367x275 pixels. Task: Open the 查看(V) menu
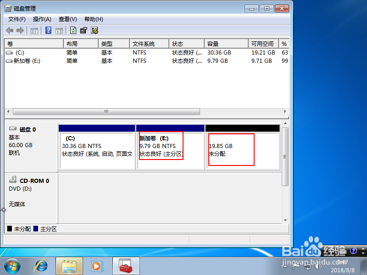click(x=67, y=19)
